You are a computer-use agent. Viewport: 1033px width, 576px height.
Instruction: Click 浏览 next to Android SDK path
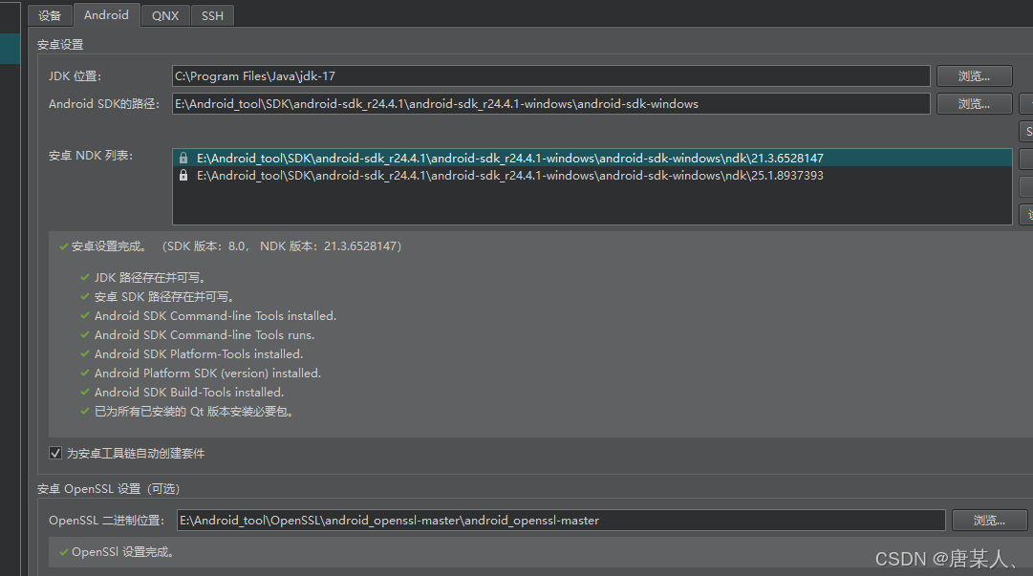coord(974,103)
